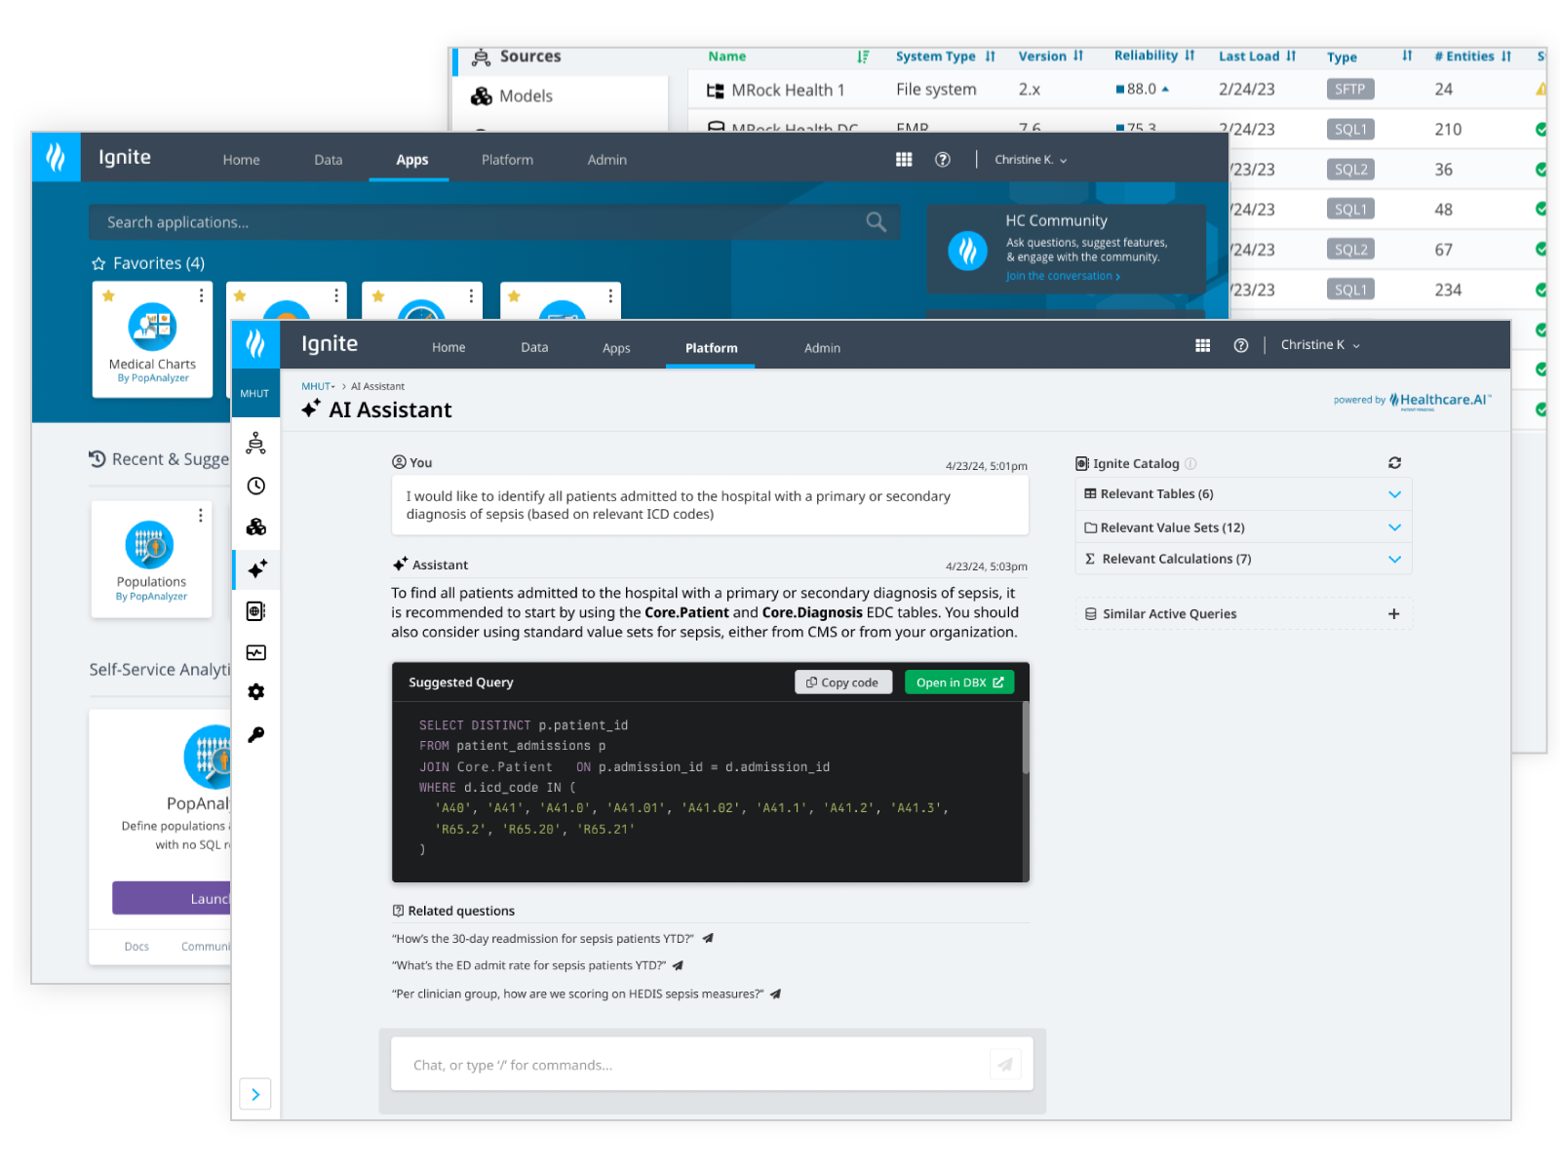Screen dimensions: 1560x1170
Task: Switch to the Home tab in the Platform window
Action: point(448,347)
